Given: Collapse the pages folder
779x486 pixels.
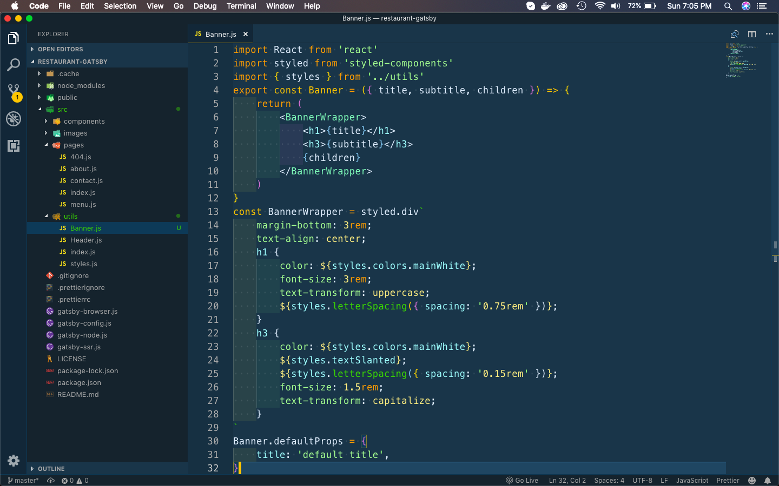Looking at the screenshot, I should [107, 145].
